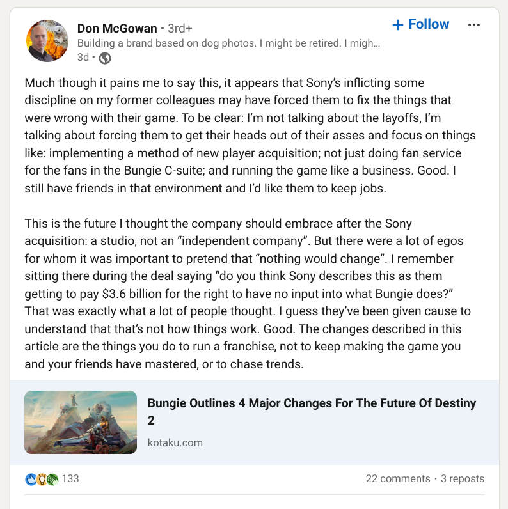Click Don McGowan's profile photo
Screen dimensions: 508x509
47,41
